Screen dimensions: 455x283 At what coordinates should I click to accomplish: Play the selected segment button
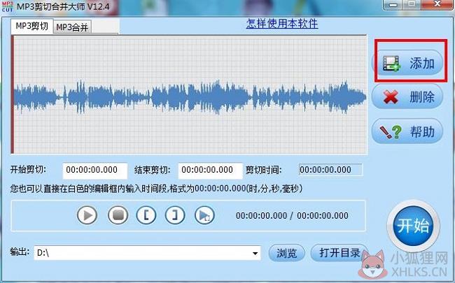[x=204, y=215]
